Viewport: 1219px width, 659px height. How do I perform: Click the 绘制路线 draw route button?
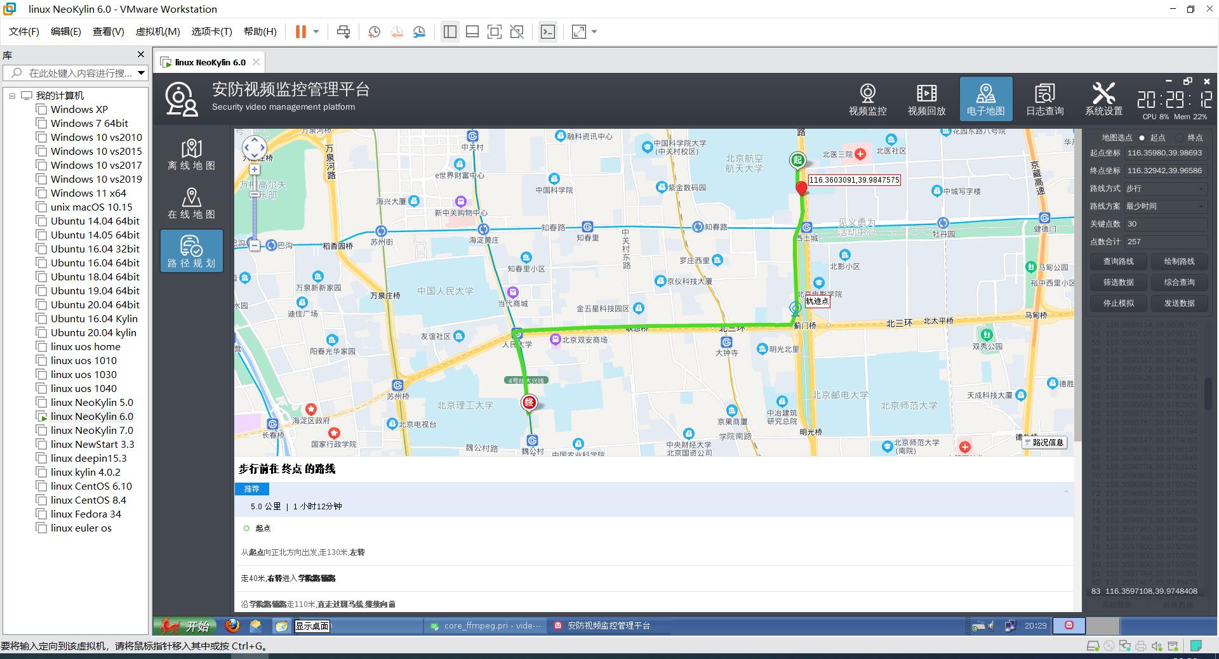click(1179, 261)
